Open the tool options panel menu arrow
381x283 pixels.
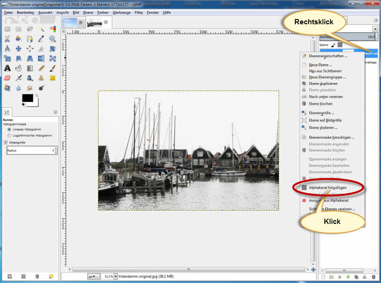[x=55, y=112]
